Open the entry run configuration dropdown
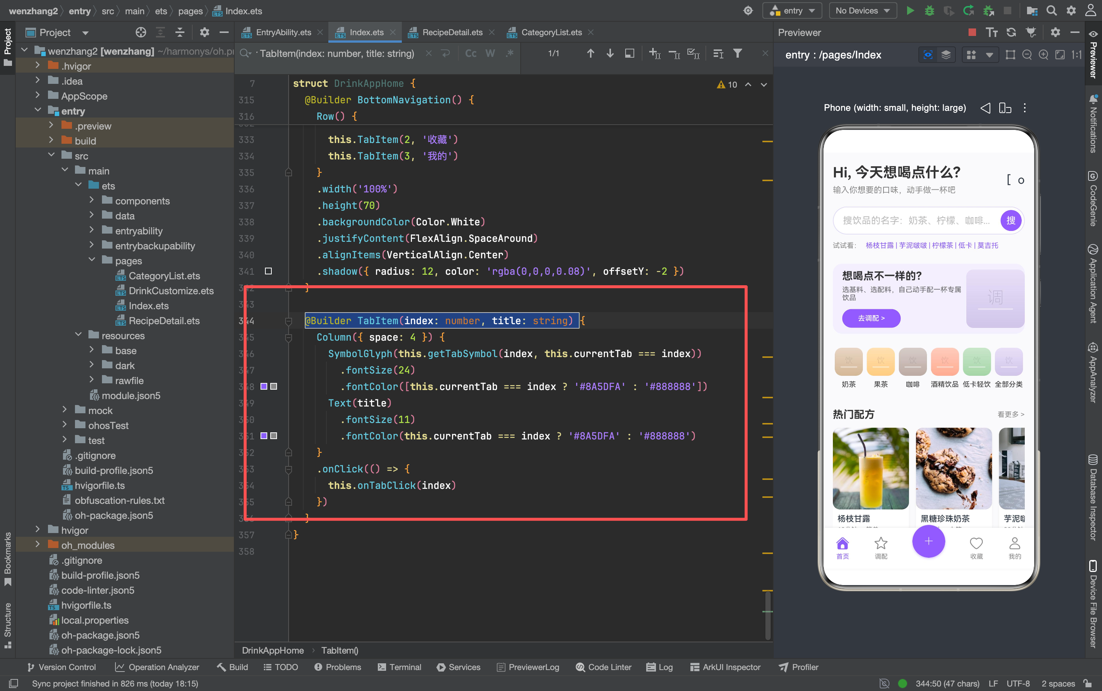 click(x=793, y=10)
